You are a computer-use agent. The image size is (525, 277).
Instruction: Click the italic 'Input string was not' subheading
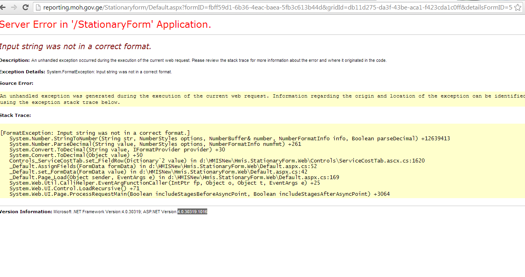(x=75, y=46)
